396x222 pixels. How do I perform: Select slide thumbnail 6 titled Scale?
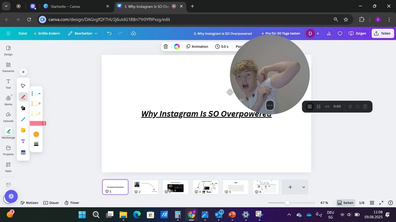click(266, 187)
